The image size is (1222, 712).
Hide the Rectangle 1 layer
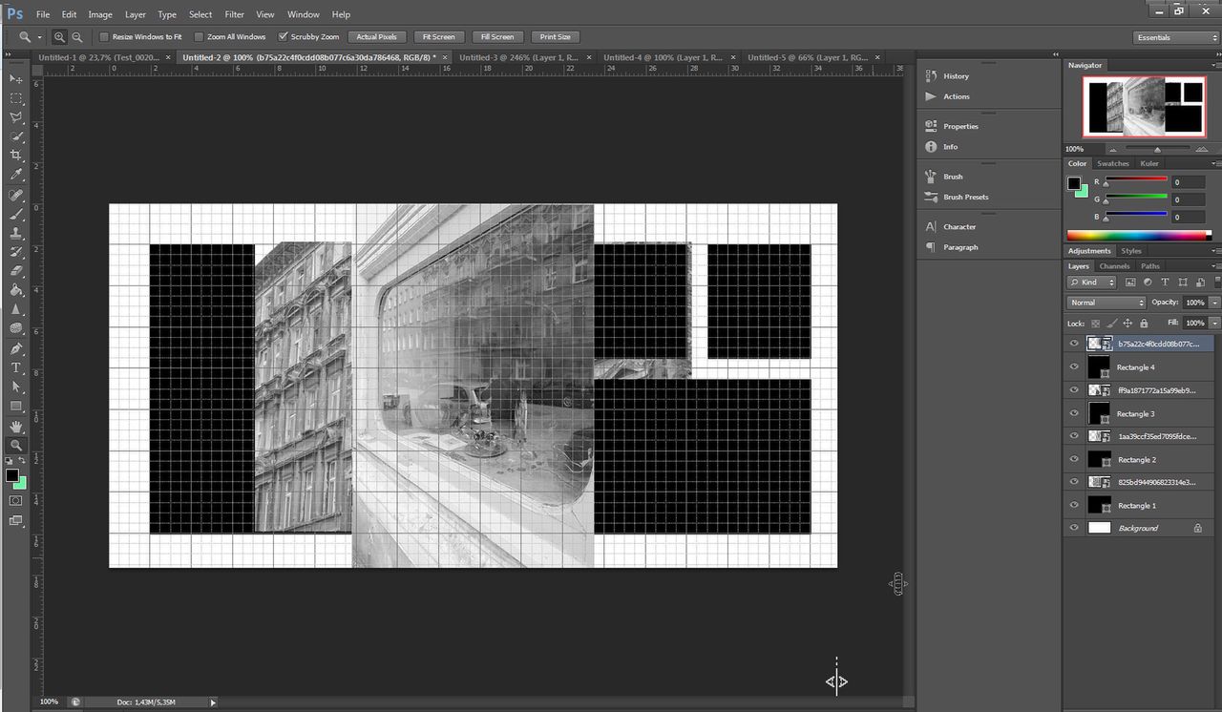1074,505
